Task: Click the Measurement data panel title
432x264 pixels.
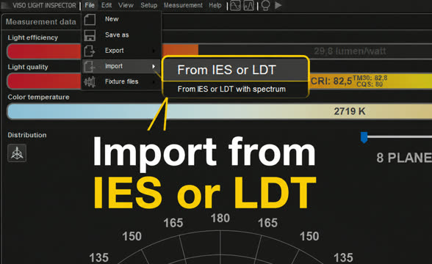Action: (x=41, y=22)
